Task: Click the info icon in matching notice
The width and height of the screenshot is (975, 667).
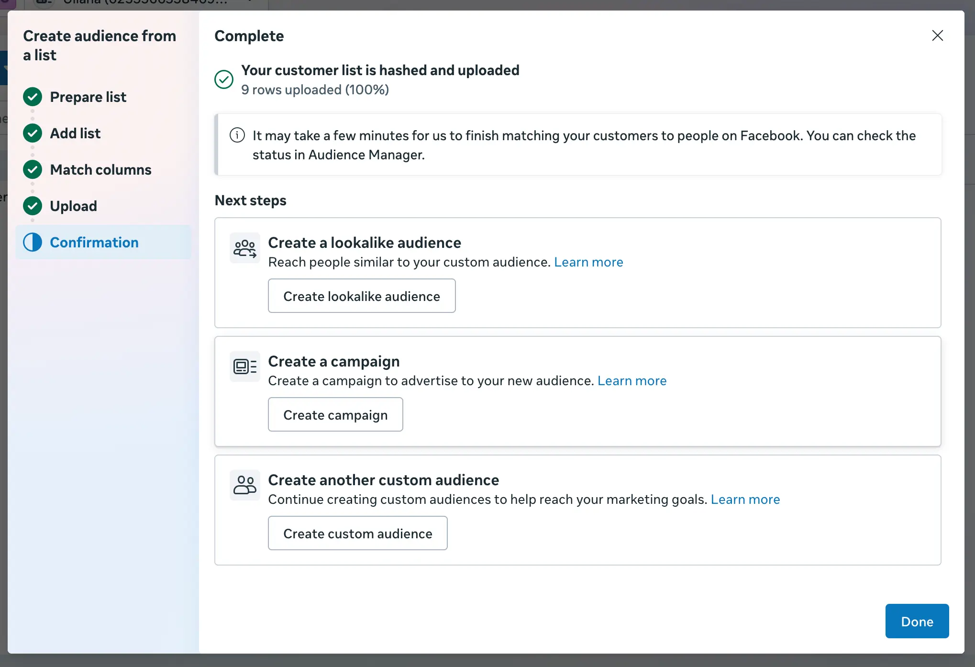Action: (x=237, y=135)
